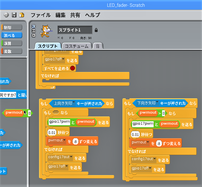This screenshot has width=202, height=187.
Task: Select the 変数 block category
Action: pyautogui.click(x=12, y=51)
